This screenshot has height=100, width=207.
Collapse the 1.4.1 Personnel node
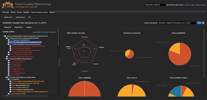[7, 79]
